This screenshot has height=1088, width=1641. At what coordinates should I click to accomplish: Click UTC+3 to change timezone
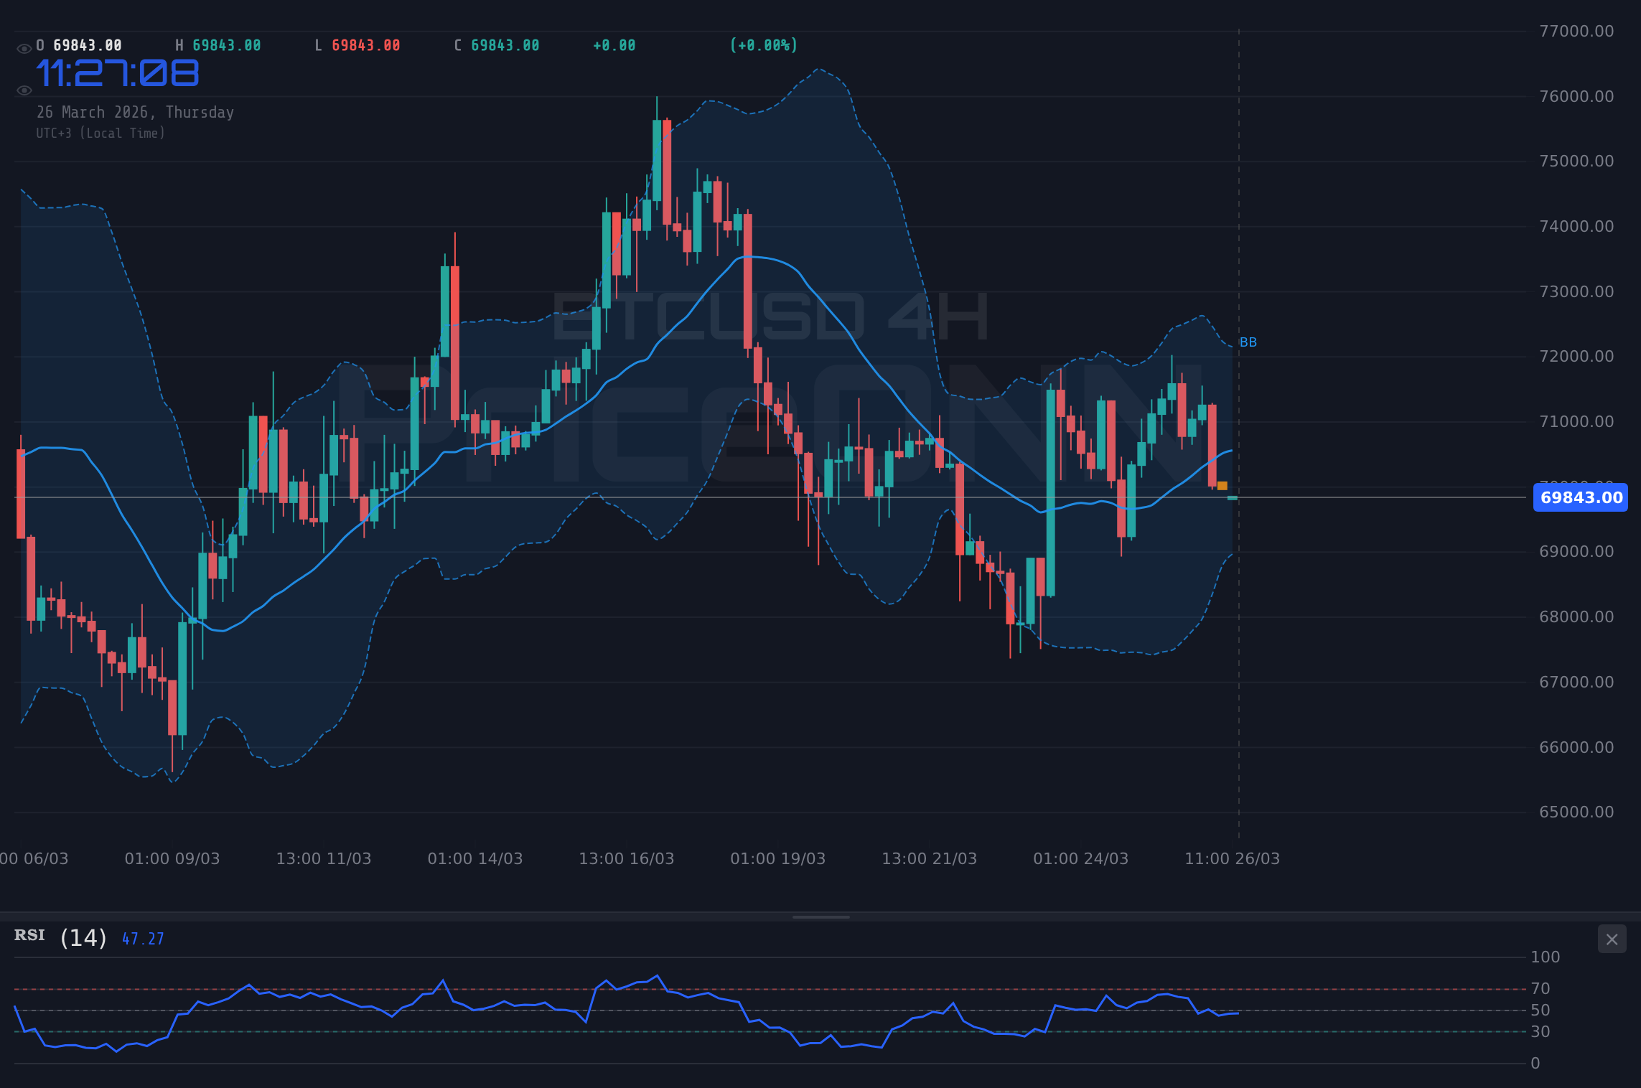[55, 133]
